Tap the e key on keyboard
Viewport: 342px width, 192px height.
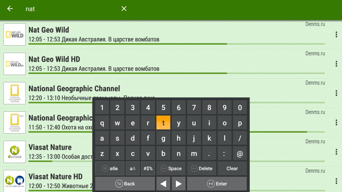(133, 123)
